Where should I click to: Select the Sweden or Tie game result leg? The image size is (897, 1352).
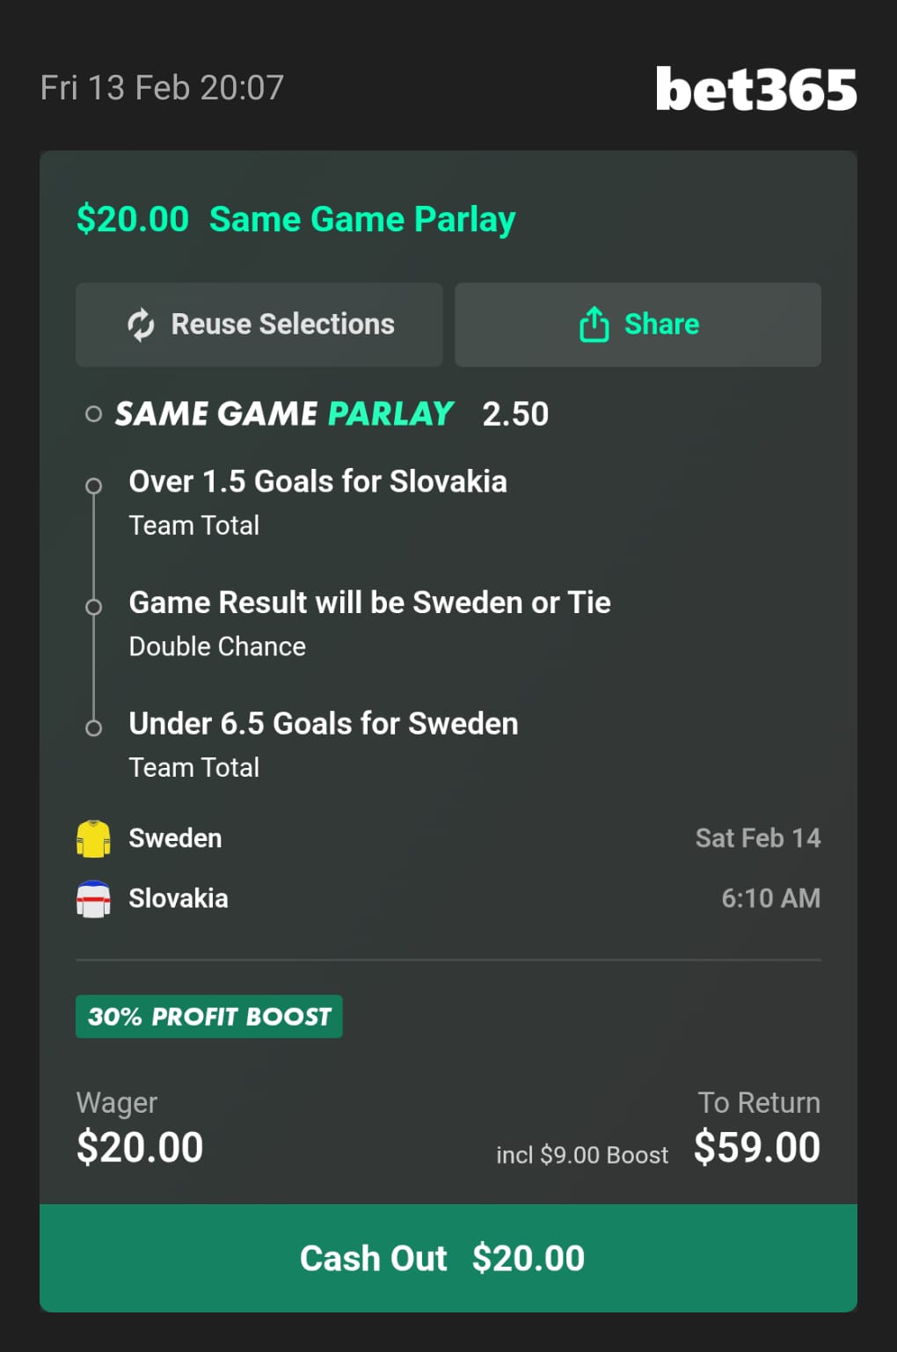[369, 603]
